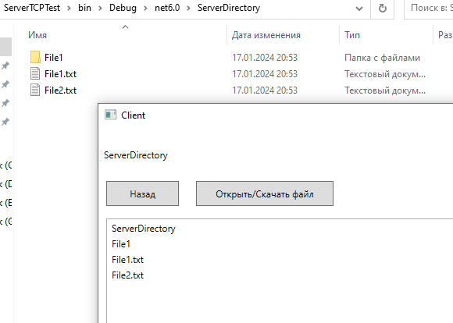Select File1 entry in Client list
This screenshot has height=323, width=453.
(121, 244)
